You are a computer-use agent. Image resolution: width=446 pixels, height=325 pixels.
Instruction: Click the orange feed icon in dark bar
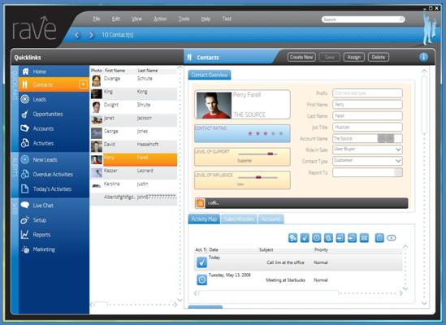click(x=200, y=203)
